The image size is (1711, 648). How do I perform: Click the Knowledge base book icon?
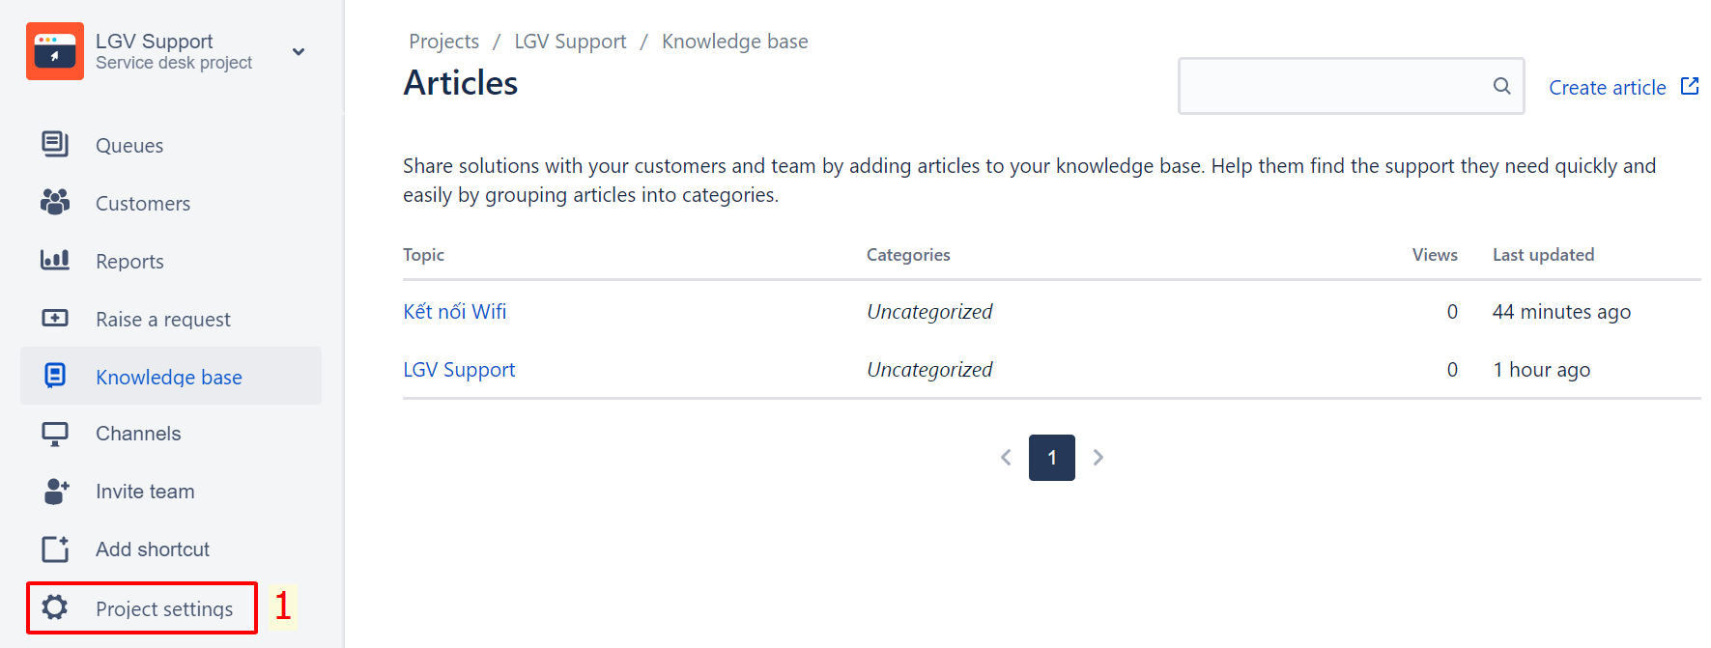click(x=55, y=376)
